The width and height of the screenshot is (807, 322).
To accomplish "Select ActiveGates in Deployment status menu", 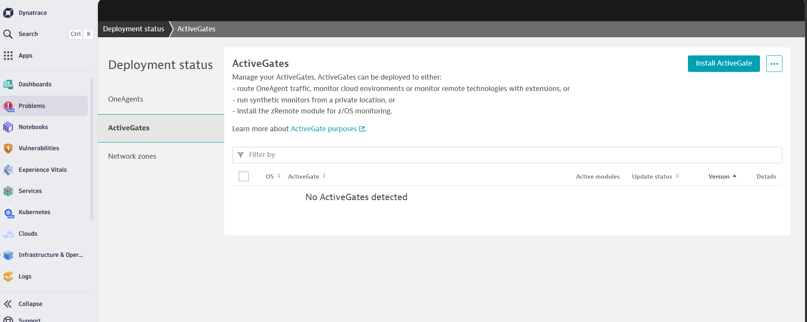I will click(x=161, y=128).
